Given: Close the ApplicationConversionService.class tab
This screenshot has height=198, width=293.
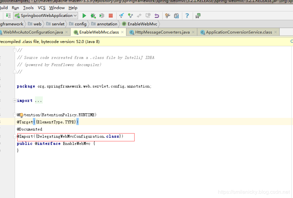Looking at the screenshot, I should pyautogui.click(x=275, y=32).
